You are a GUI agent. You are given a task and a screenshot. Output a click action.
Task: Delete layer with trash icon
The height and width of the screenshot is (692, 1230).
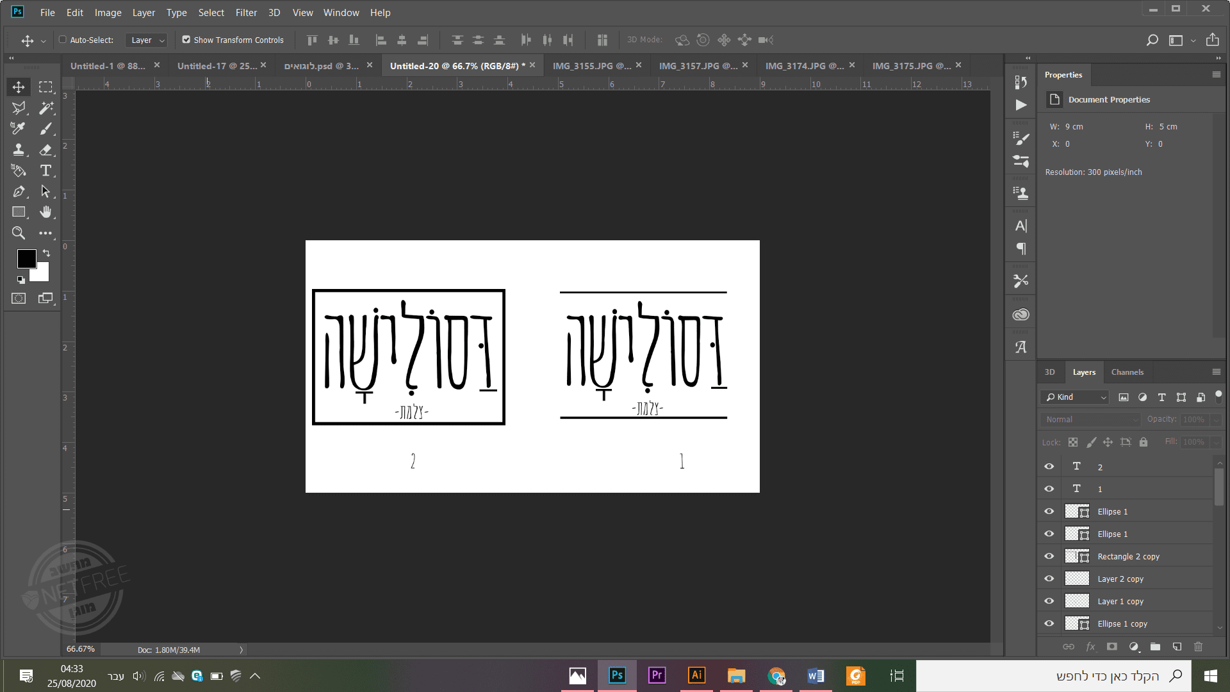pos(1199,647)
